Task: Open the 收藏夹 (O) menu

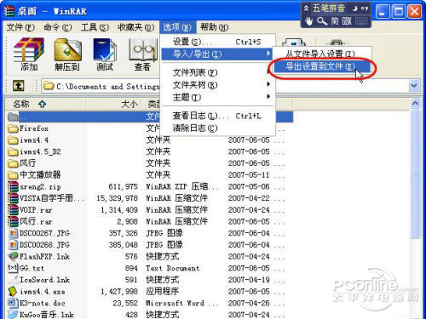Action: (x=135, y=27)
